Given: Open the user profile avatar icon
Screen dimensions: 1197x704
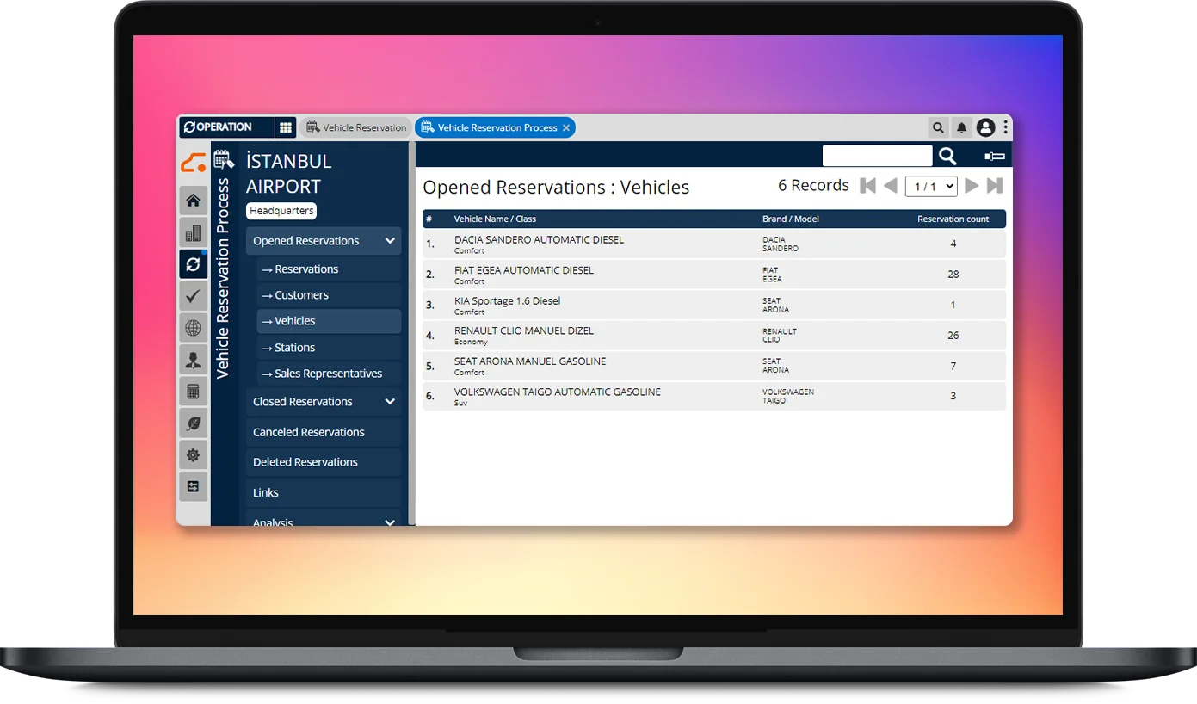Looking at the screenshot, I should pyautogui.click(x=985, y=128).
